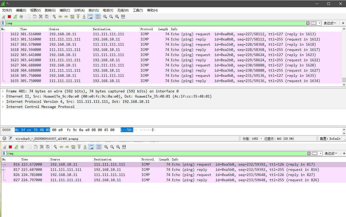Add a filter button with plus icon

point(343,23)
